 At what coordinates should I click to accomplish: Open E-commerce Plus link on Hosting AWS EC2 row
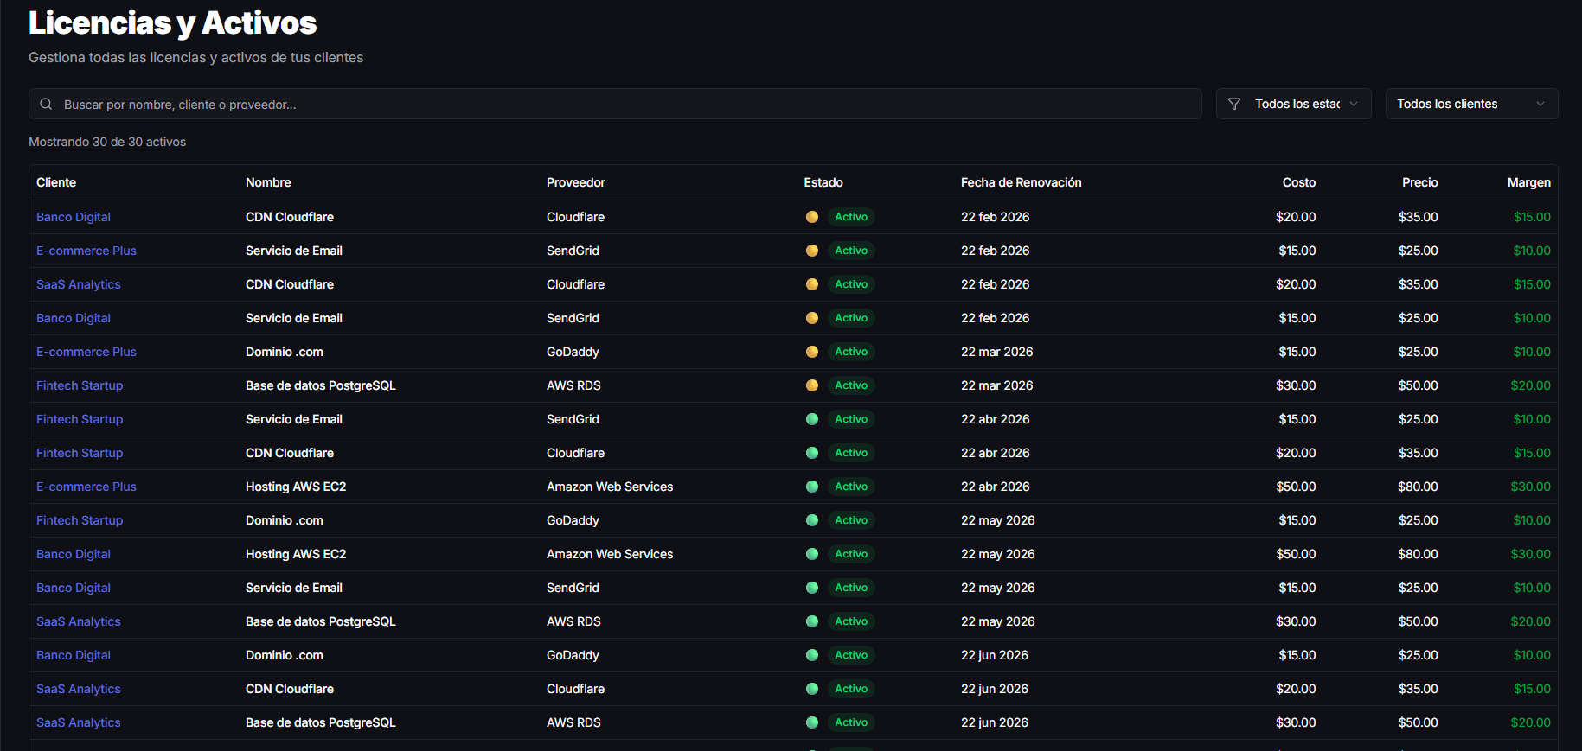[x=86, y=487]
